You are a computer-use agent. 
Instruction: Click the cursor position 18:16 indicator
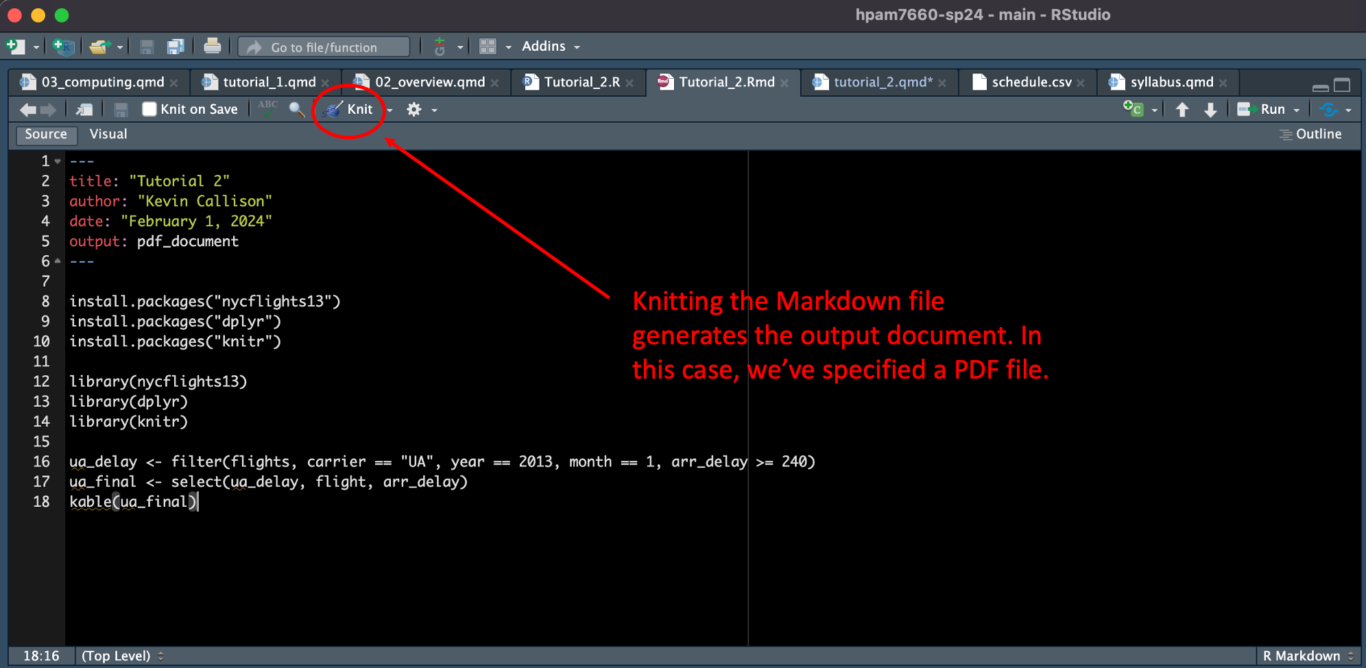tap(41, 656)
